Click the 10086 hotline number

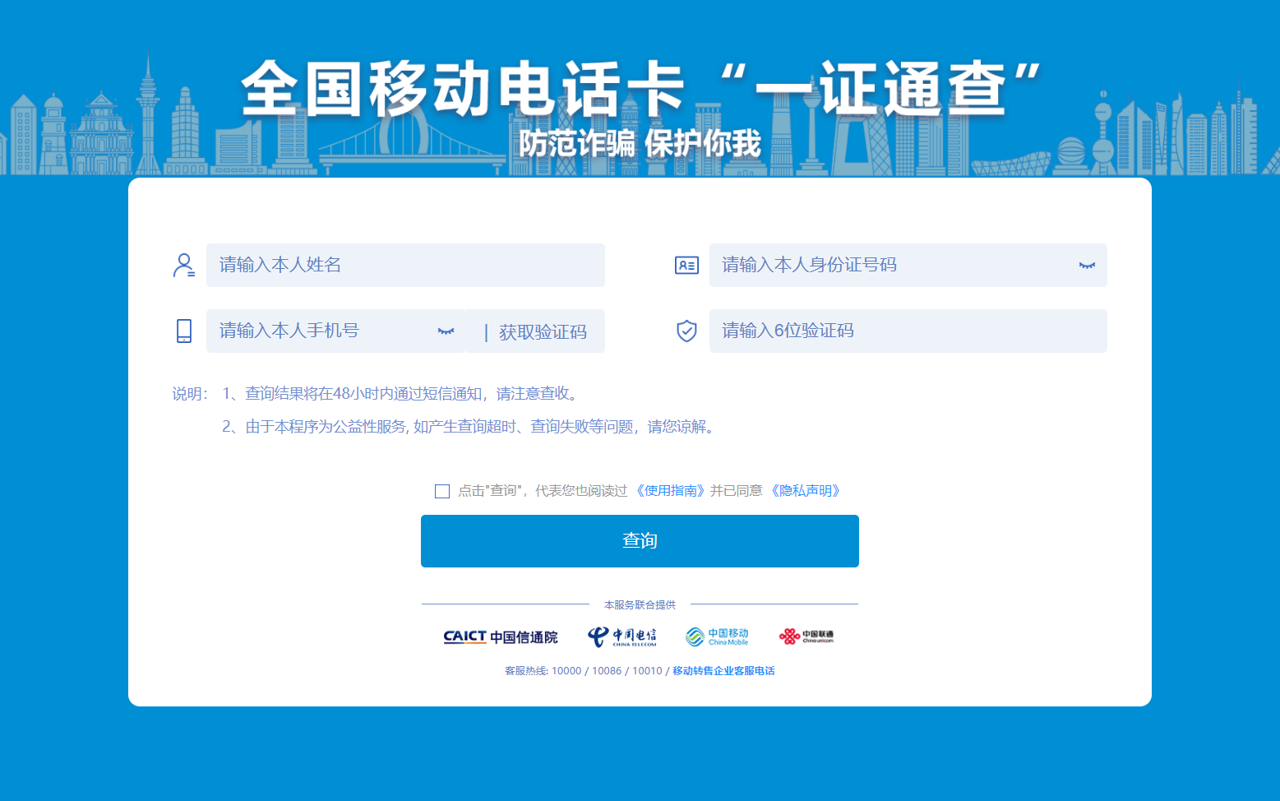608,670
